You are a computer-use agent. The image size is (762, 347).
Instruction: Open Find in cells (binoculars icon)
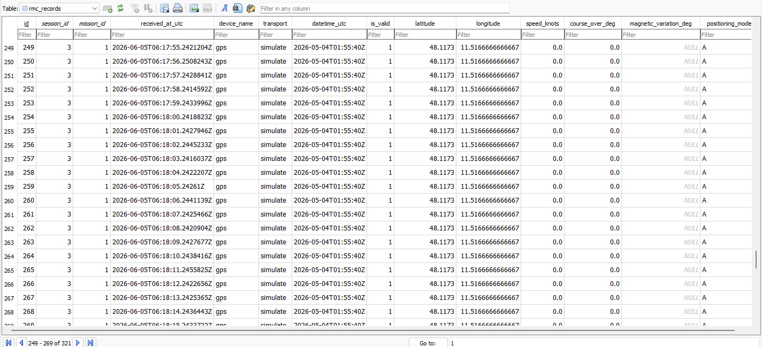(x=238, y=9)
